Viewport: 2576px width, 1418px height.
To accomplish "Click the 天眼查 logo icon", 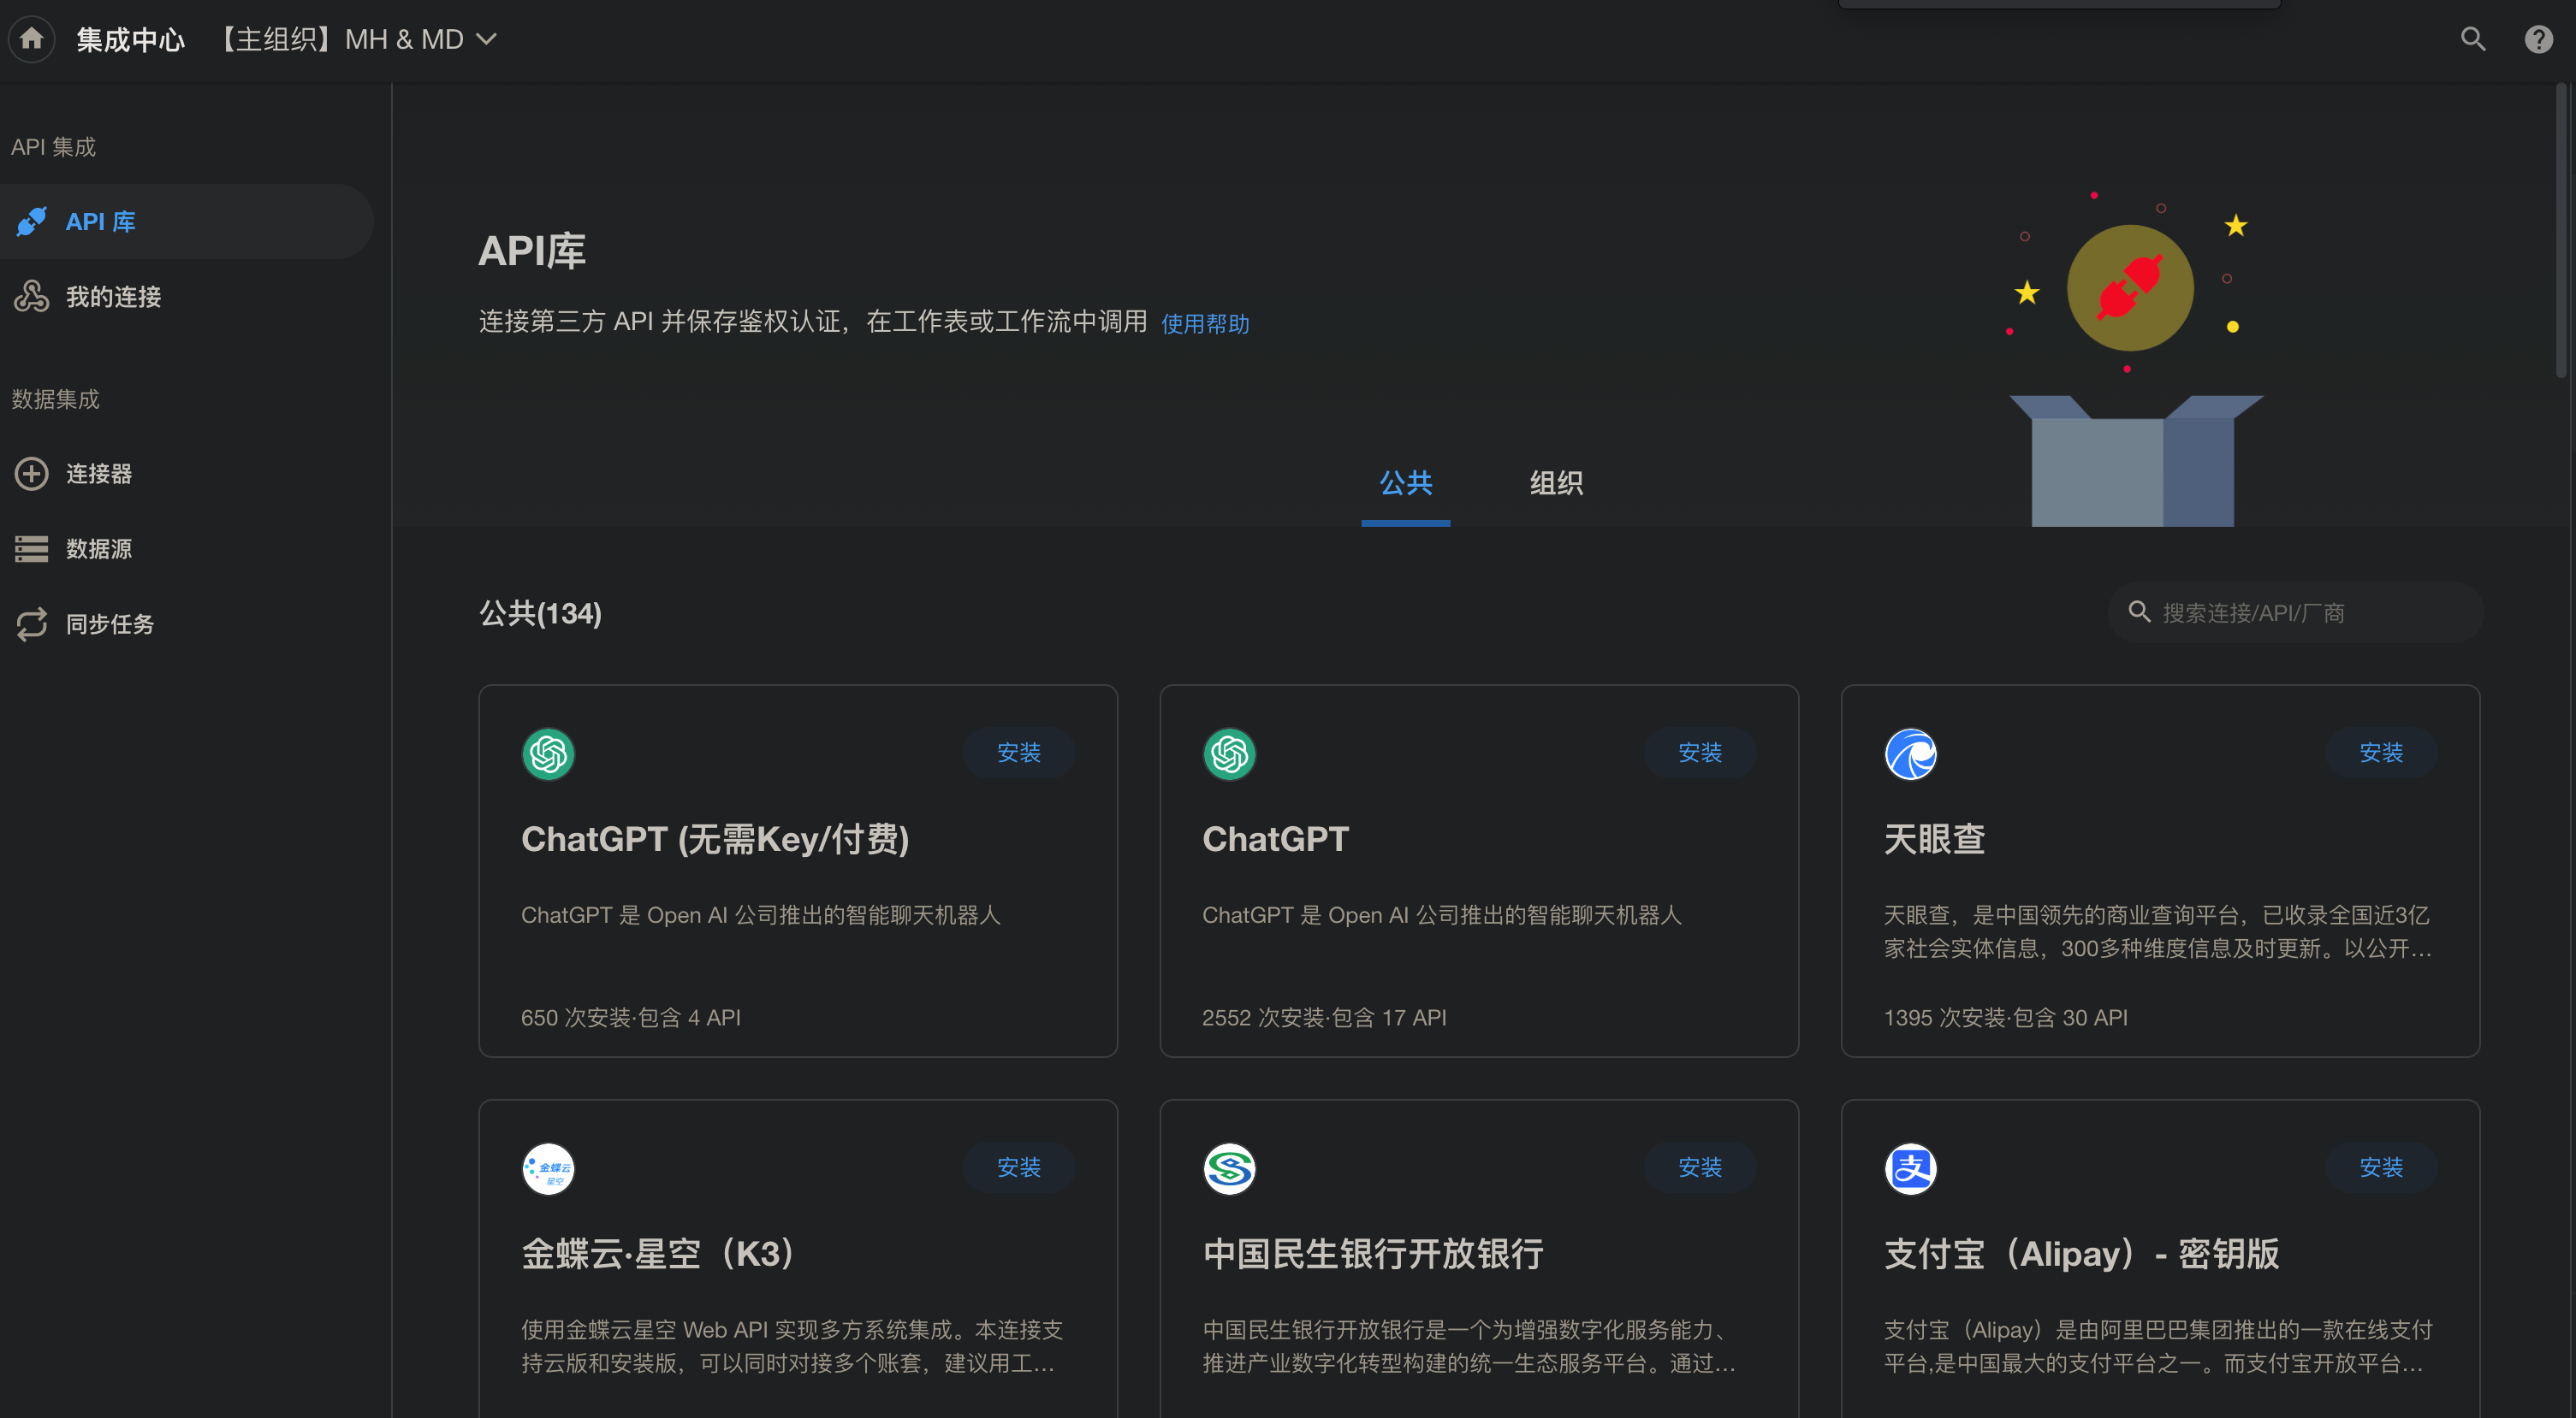I will (x=1910, y=753).
